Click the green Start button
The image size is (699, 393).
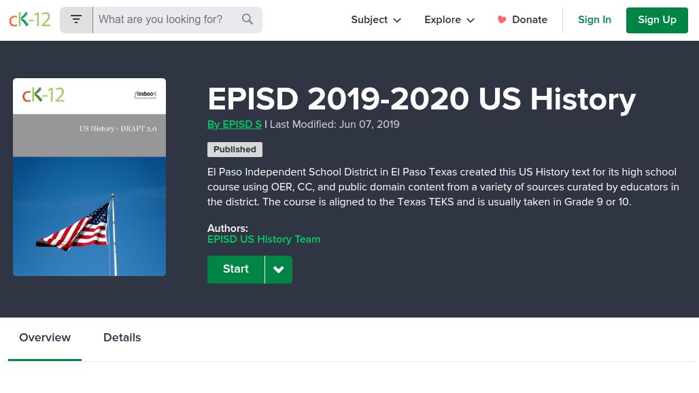coord(236,269)
